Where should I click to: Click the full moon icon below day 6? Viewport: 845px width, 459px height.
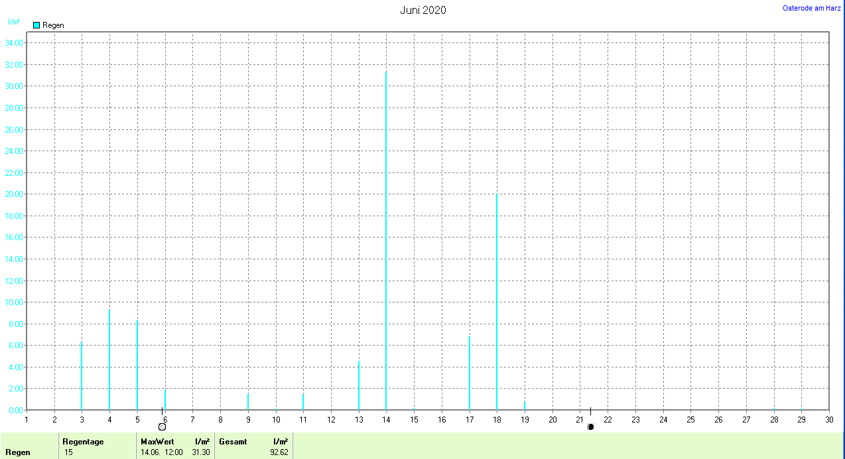coord(162,426)
